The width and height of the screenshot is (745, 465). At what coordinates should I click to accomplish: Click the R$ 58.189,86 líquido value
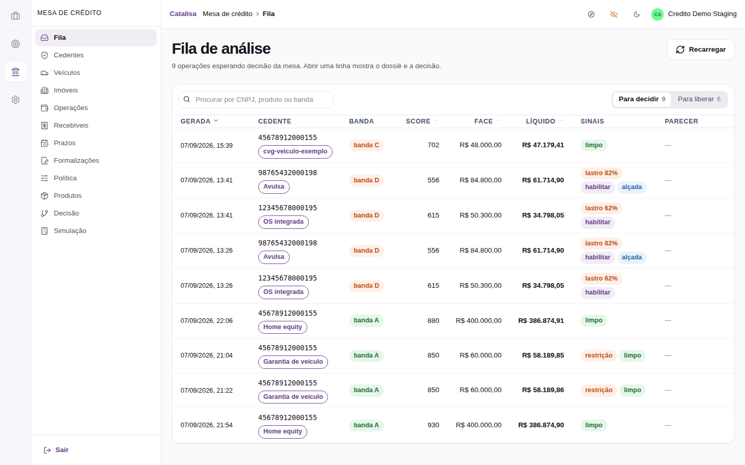pyautogui.click(x=543, y=390)
